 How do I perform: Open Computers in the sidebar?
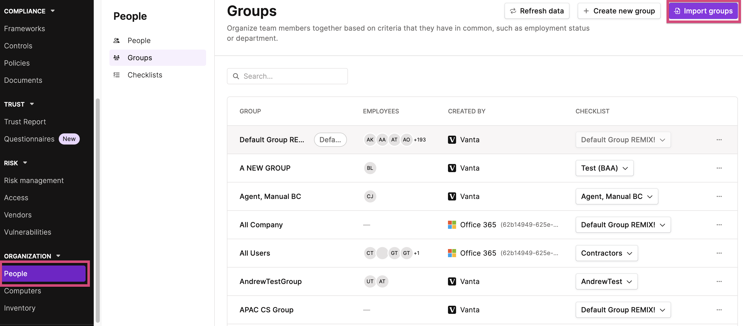[x=23, y=291]
